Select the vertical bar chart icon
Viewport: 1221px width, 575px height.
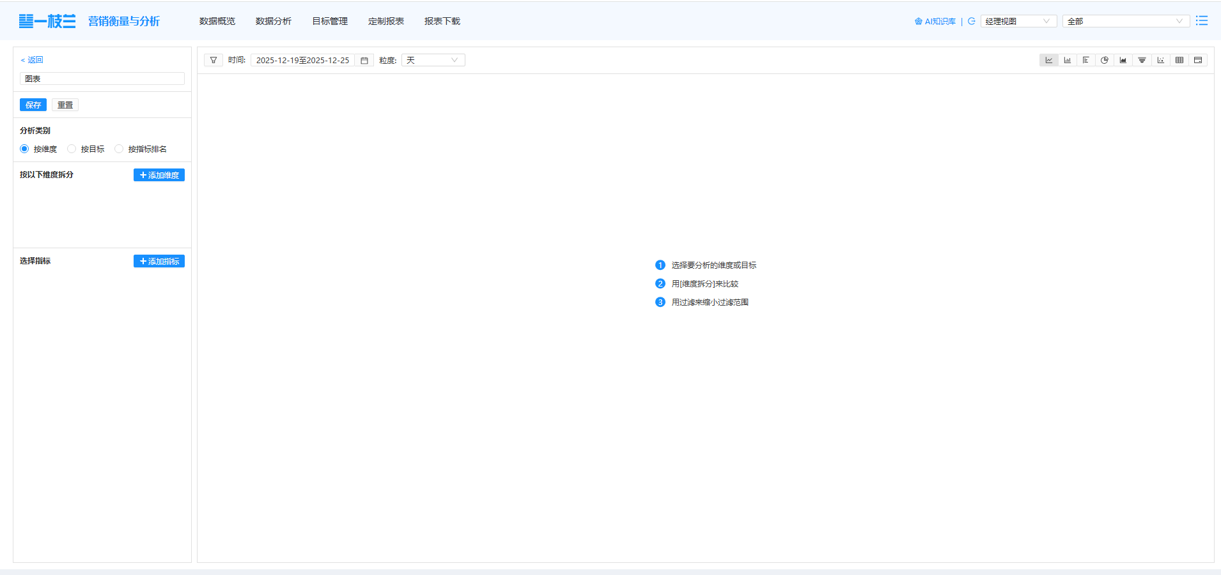tap(1067, 60)
